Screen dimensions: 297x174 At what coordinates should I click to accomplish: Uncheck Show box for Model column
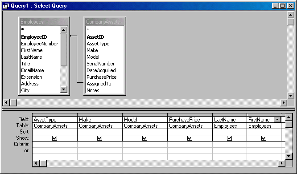tap(145, 138)
